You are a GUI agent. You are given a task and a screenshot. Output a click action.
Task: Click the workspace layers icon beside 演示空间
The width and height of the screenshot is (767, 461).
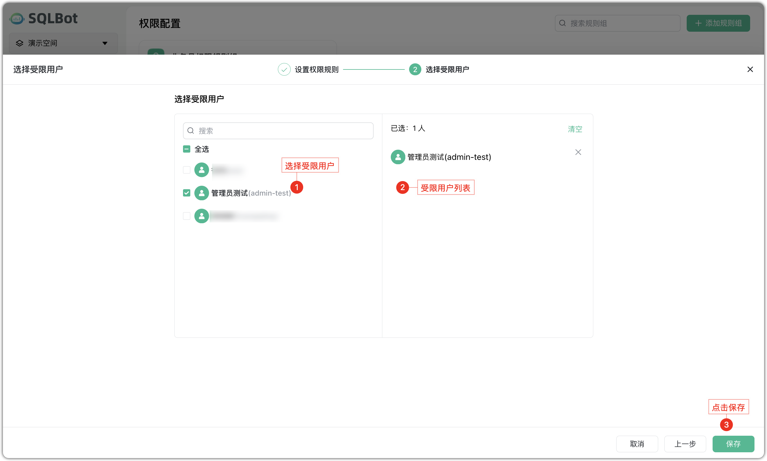(19, 43)
